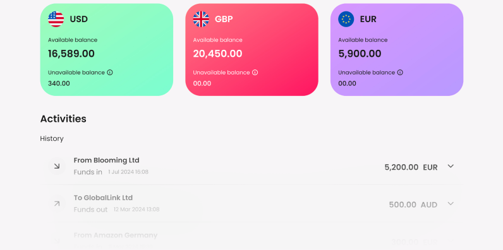Expand the Amazon Germany transaction chevron
The height and width of the screenshot is (250, 503).
[451, 241]
